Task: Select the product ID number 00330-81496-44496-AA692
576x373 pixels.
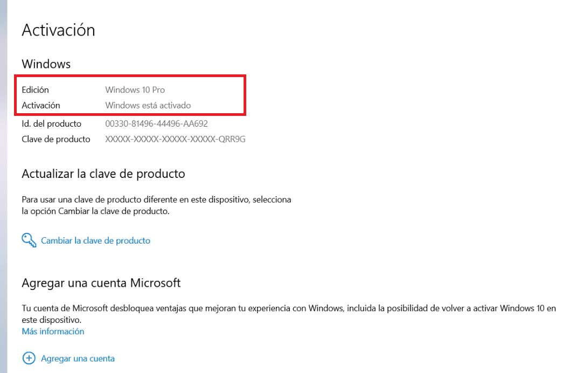Action: tap(156, 124)
